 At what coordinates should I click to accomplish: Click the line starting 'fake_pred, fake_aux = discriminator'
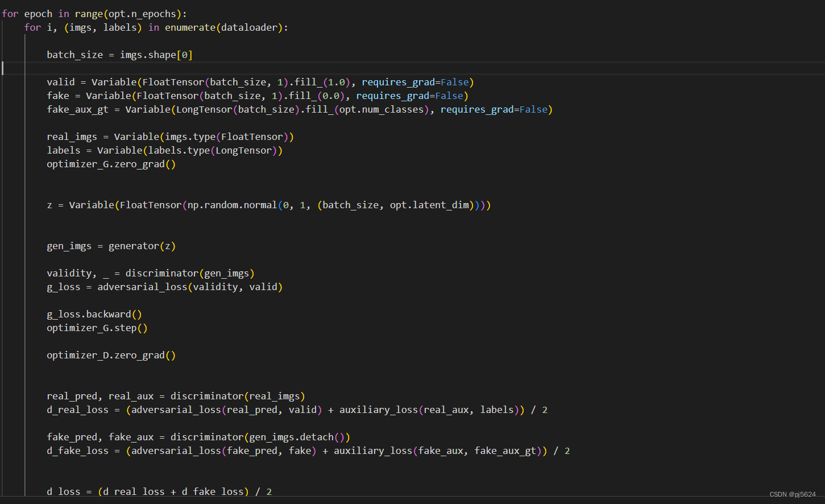pos(198,437)
